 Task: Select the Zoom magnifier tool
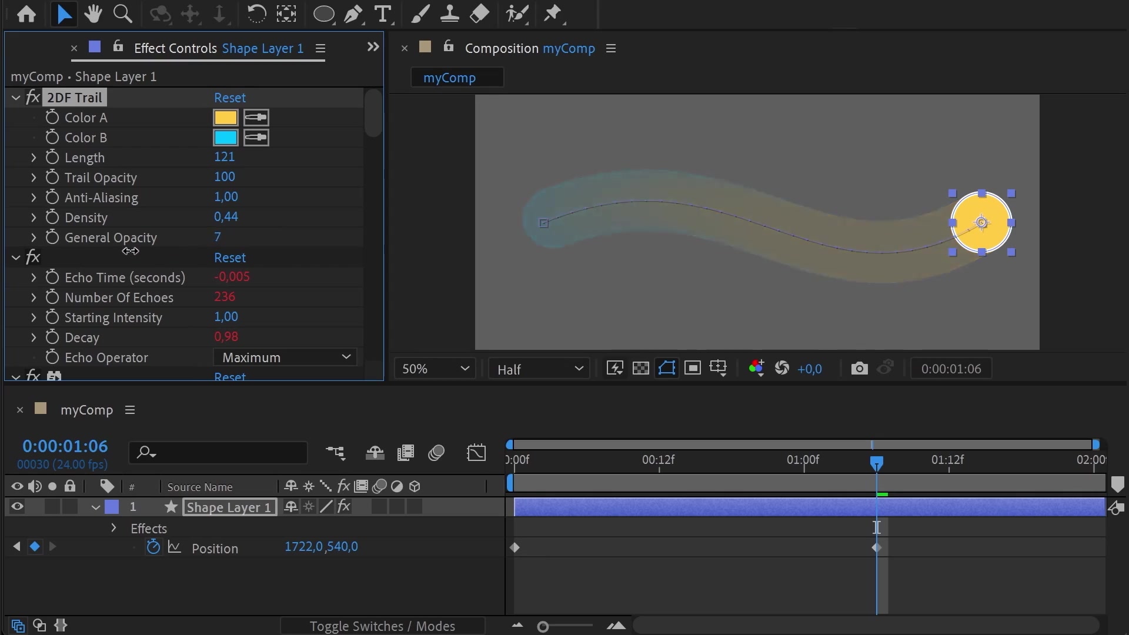(x=122, y=14)
